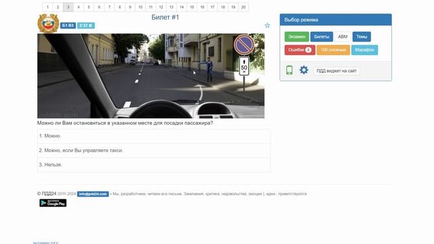This screenshot has height=244, width=434.
Task: Add question to favorites with star icon
Action: click(x=267, y=26)
